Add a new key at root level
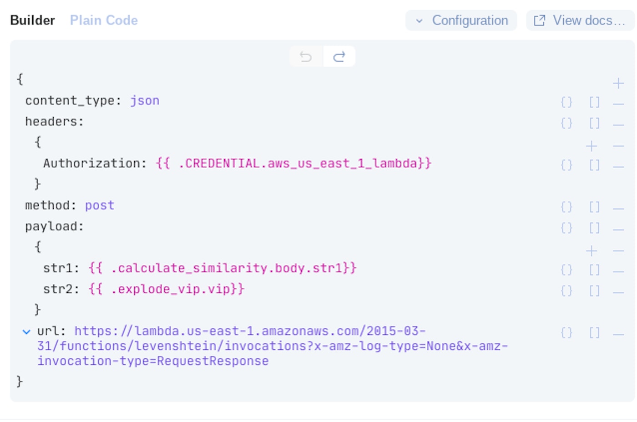This screenshot has height=422, width=637. coord(618,83)
